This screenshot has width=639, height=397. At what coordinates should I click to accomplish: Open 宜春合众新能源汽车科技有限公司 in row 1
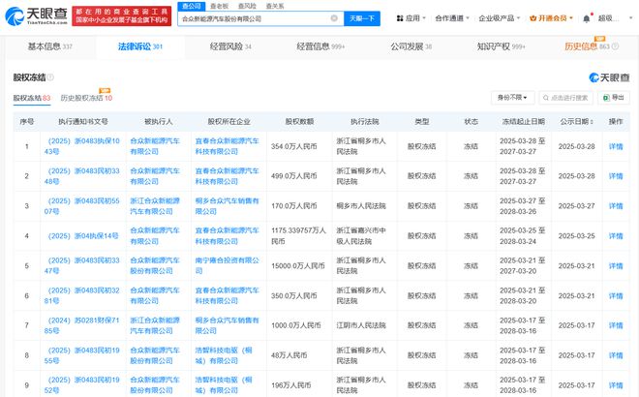coord(227,146)
